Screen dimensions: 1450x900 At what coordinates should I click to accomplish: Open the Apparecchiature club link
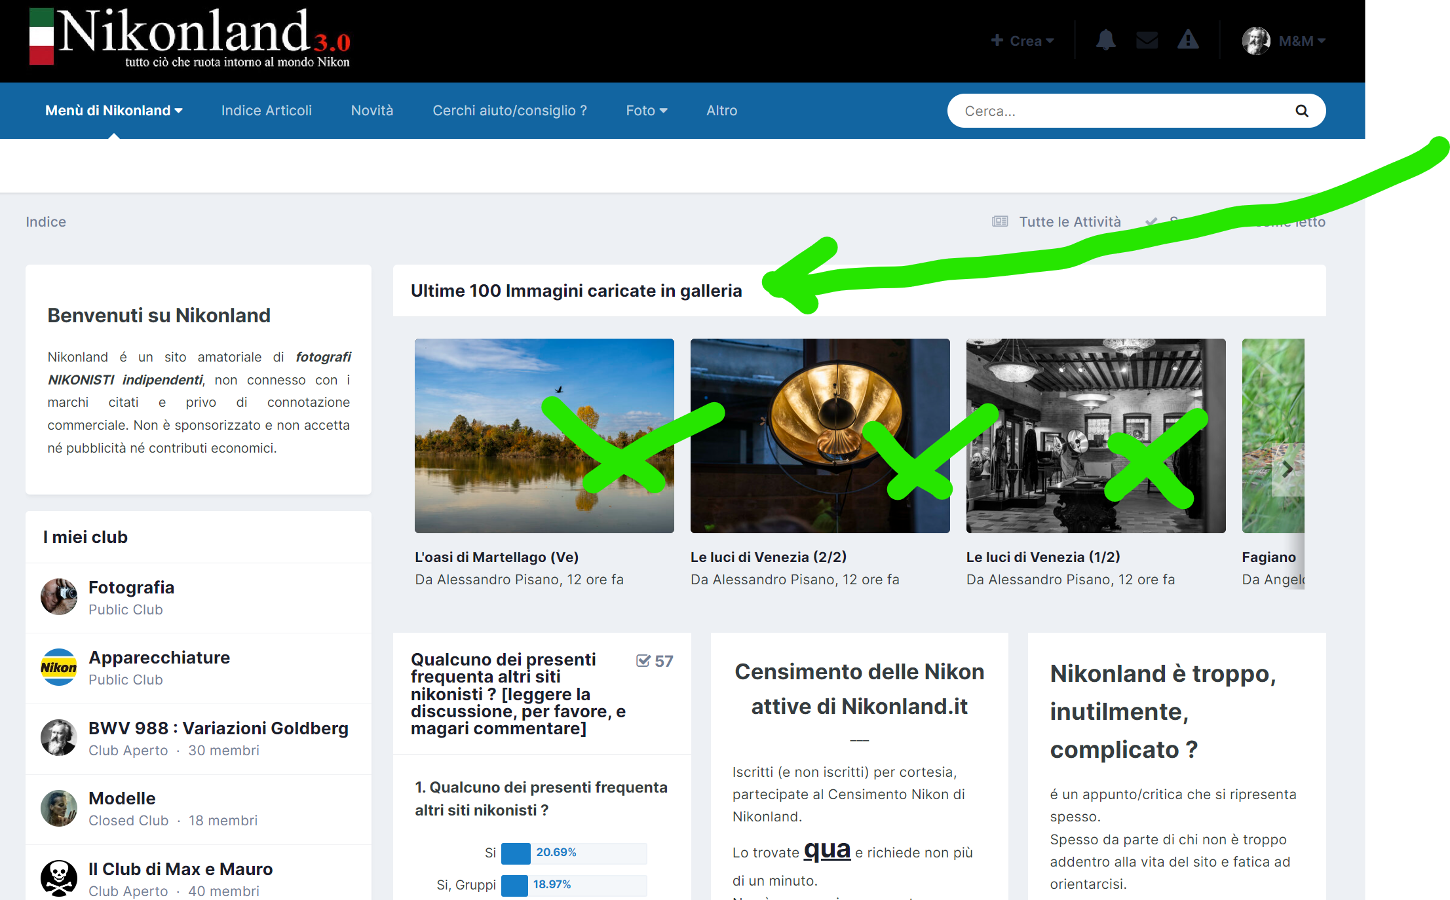click(159, 658)
